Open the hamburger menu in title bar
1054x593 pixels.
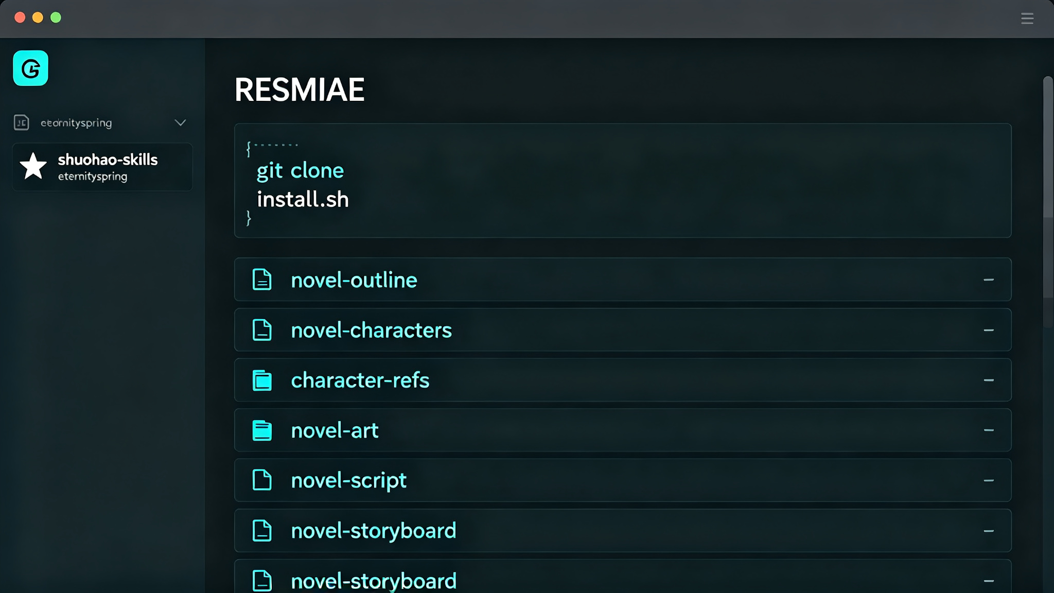click(x=1027, y=19)
